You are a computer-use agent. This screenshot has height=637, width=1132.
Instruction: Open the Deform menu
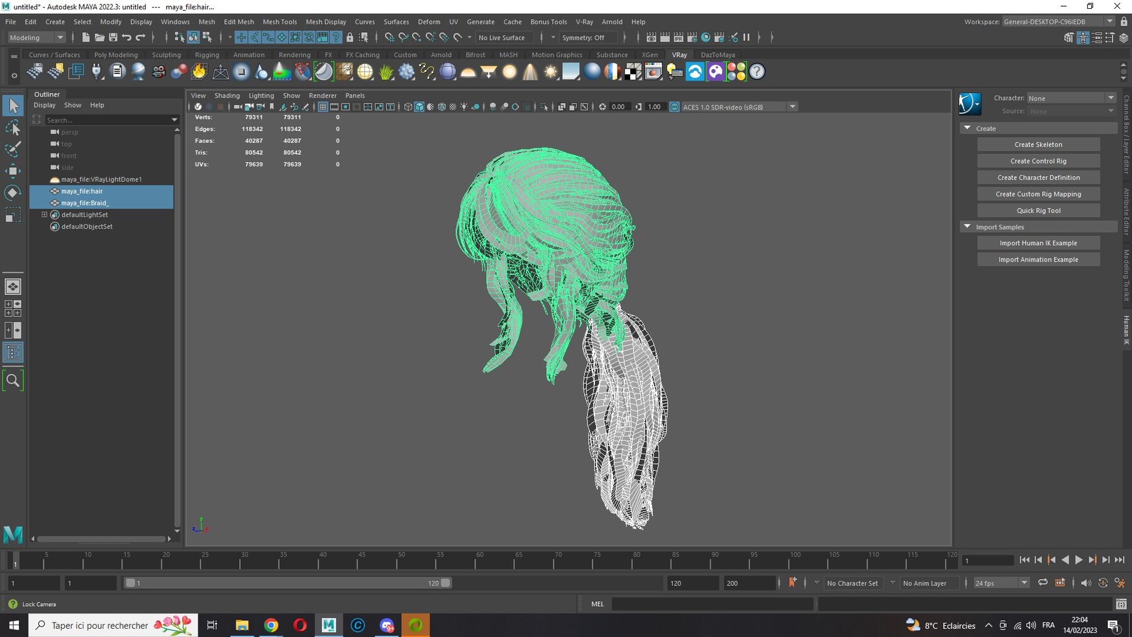429,21
